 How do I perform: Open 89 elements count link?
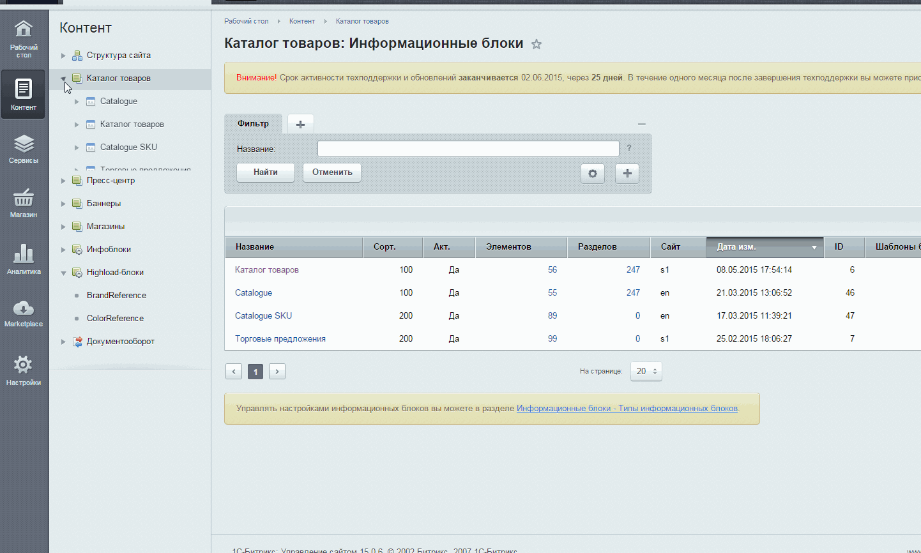click(x=552, y=316)
